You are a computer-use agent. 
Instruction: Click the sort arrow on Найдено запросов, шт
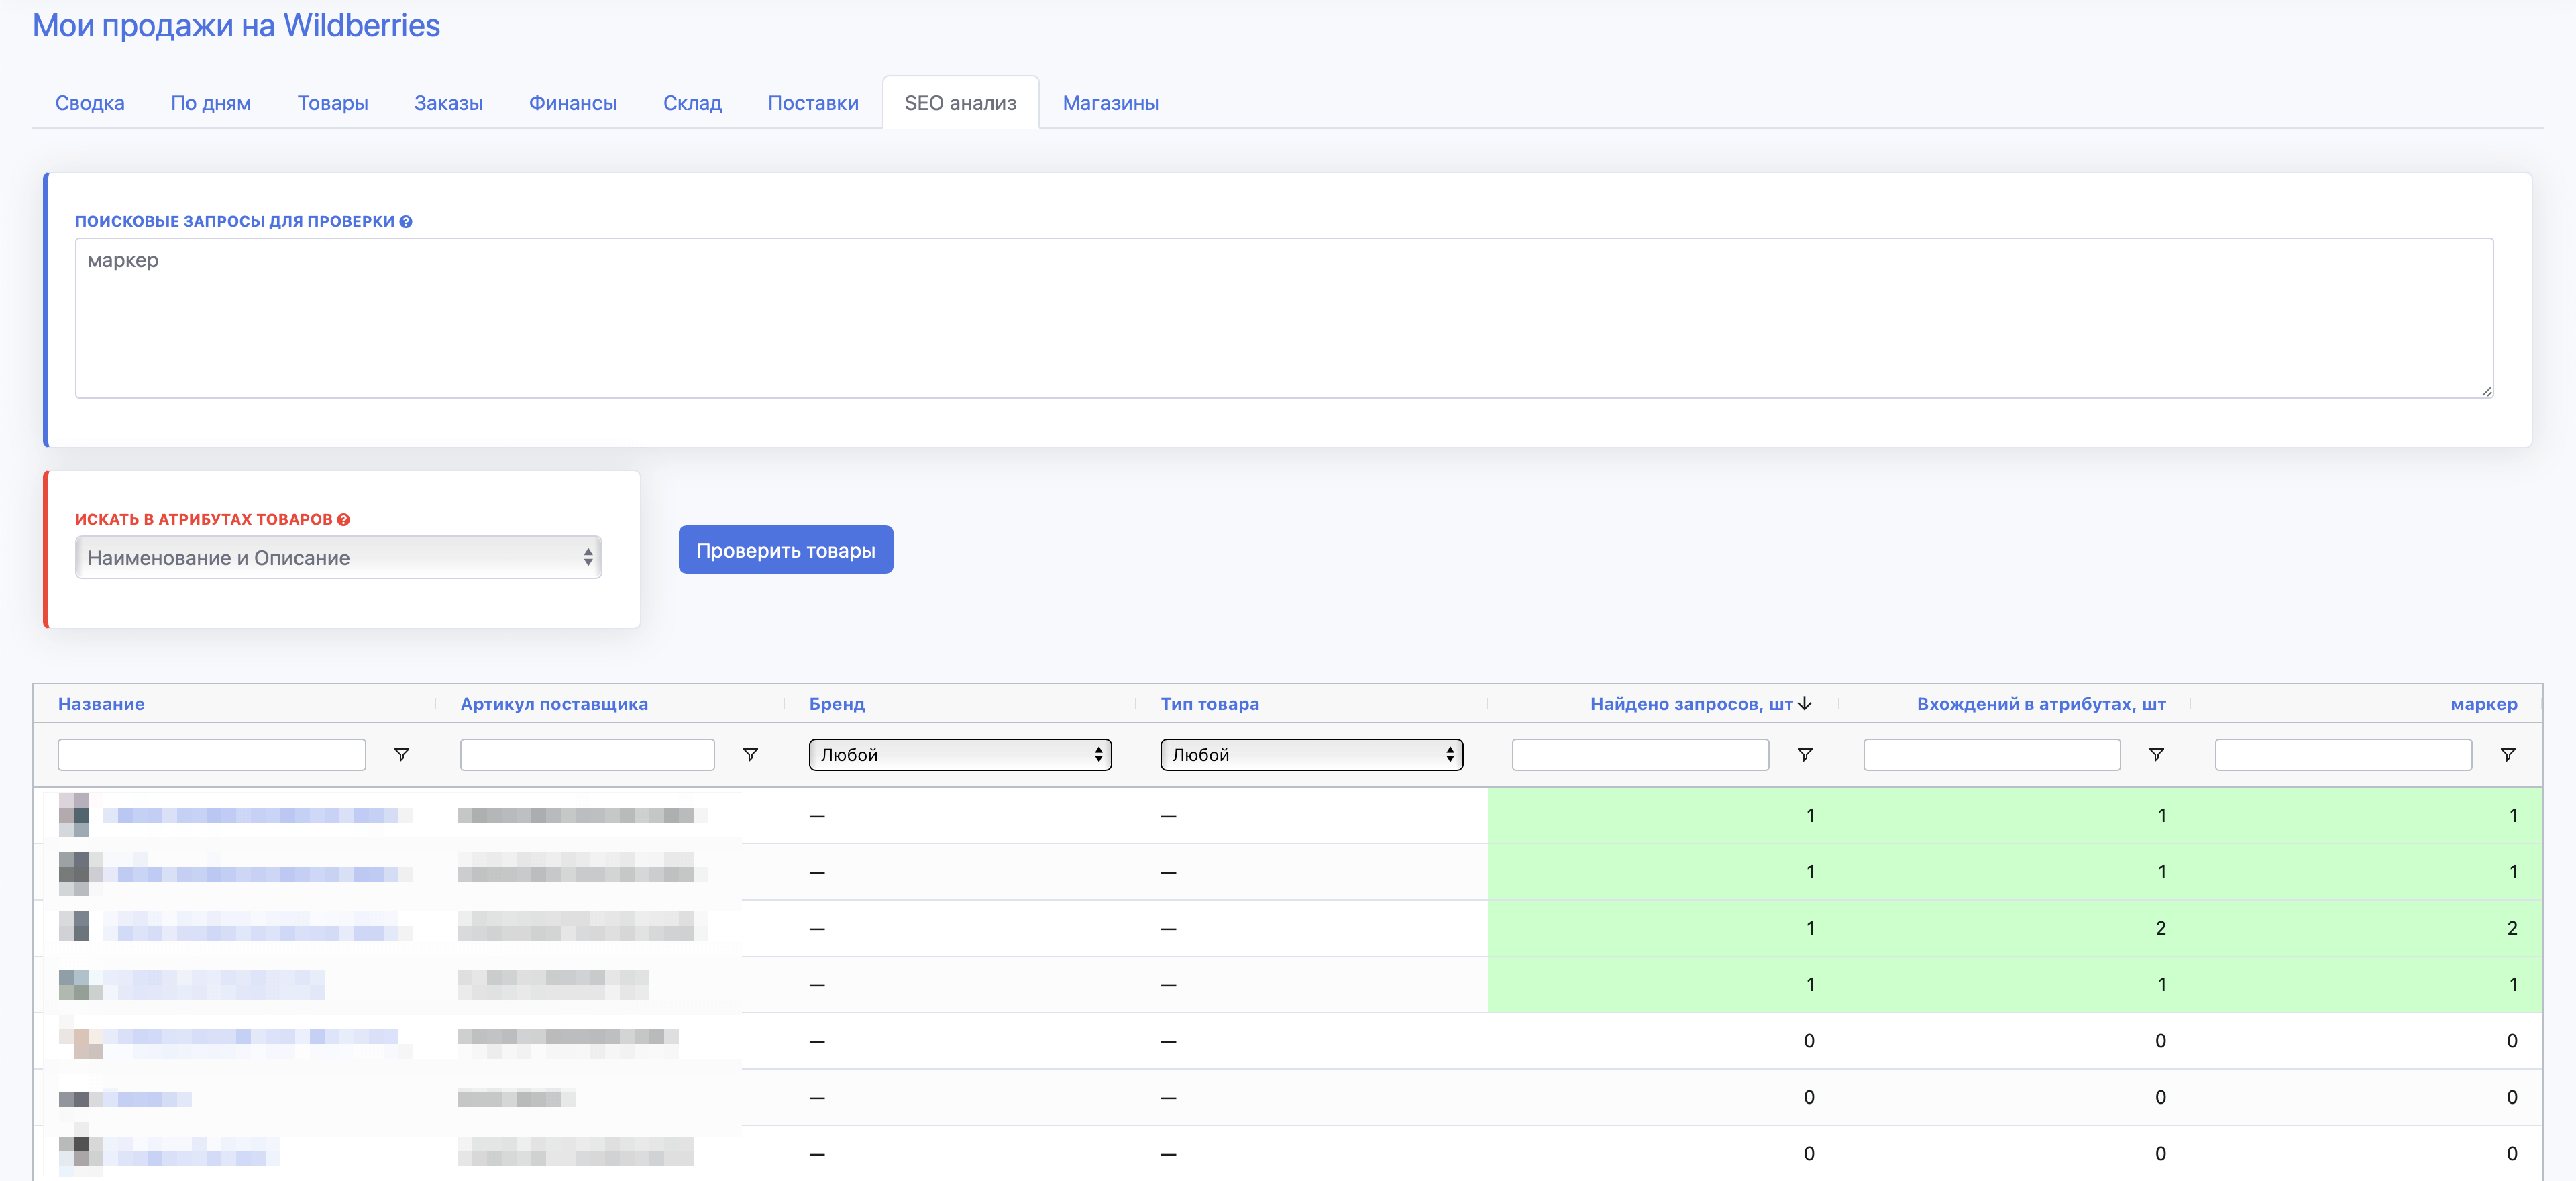(1806, 703)
